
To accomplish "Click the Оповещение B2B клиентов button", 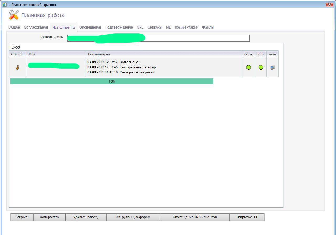I will (195, 217).
